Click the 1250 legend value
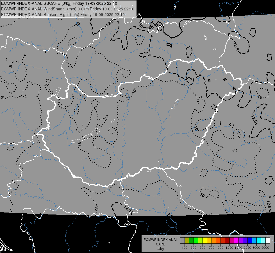The width and height of the screenshot is (275, 253). [x=229, y=248]
